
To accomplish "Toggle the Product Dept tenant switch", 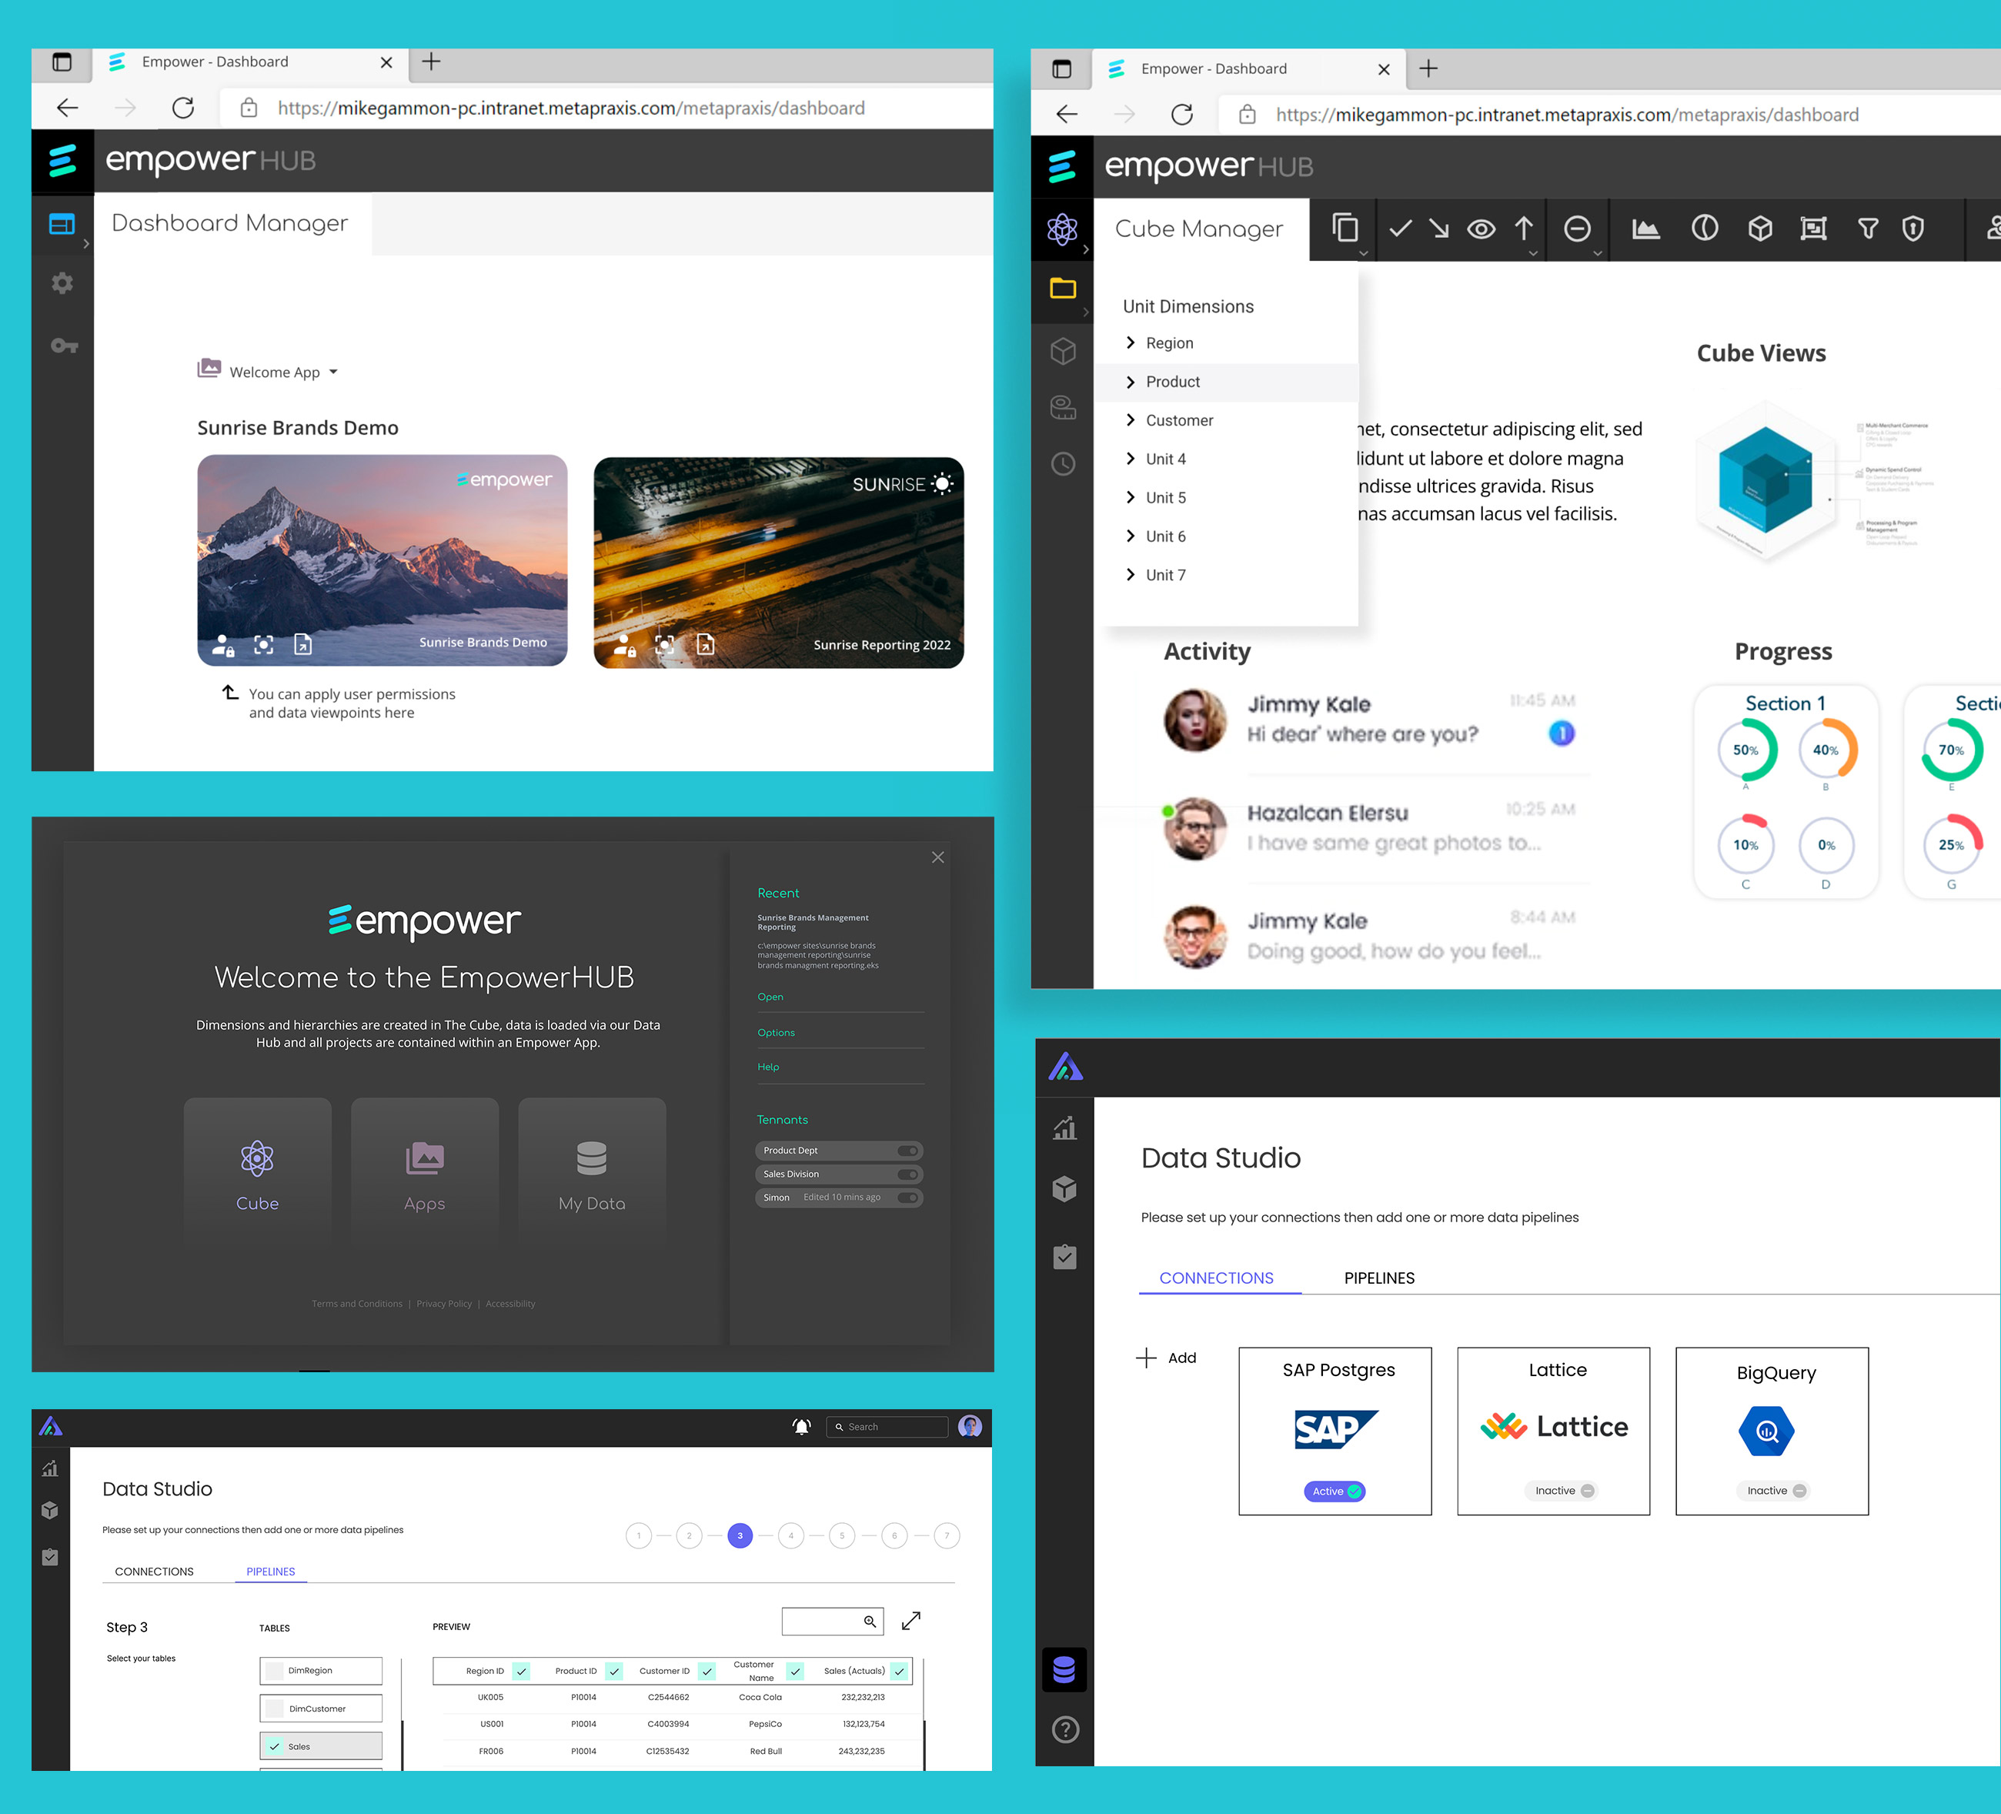I will [x=907, y=1151].
